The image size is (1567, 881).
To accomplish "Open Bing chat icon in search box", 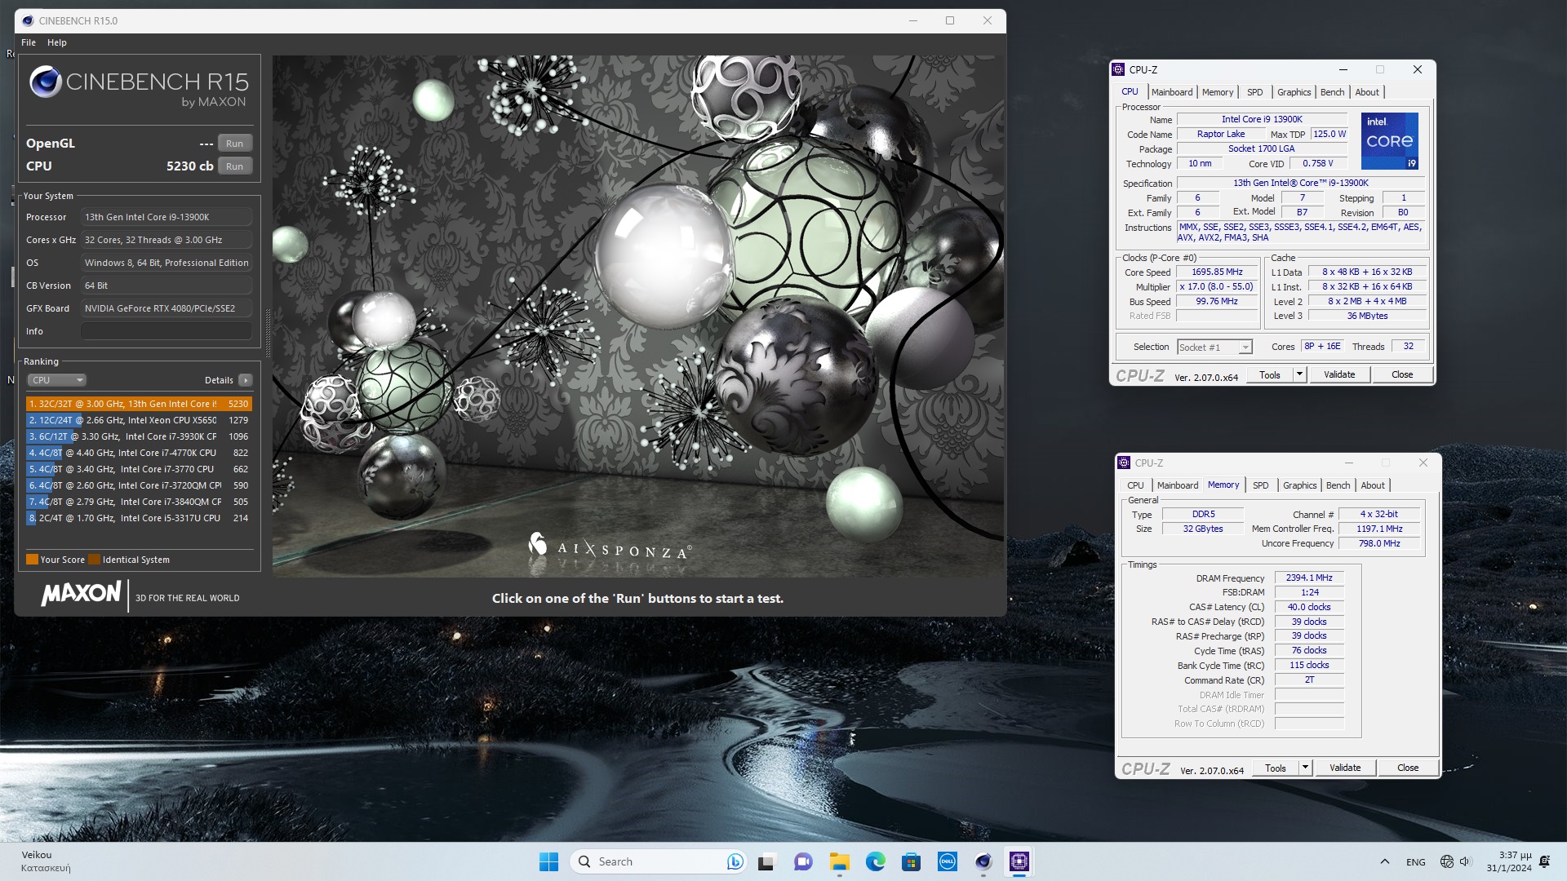I will point(735,862).
